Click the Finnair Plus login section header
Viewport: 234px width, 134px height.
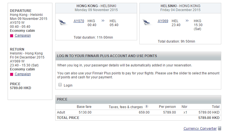point(138,56)
